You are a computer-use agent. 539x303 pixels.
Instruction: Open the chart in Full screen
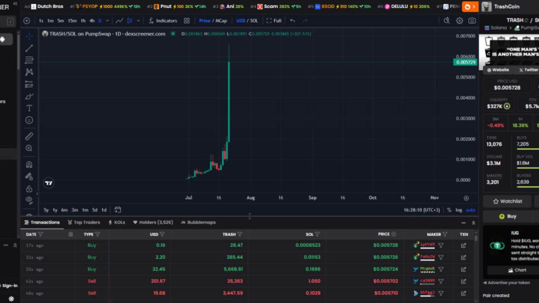tap(274, 21)
